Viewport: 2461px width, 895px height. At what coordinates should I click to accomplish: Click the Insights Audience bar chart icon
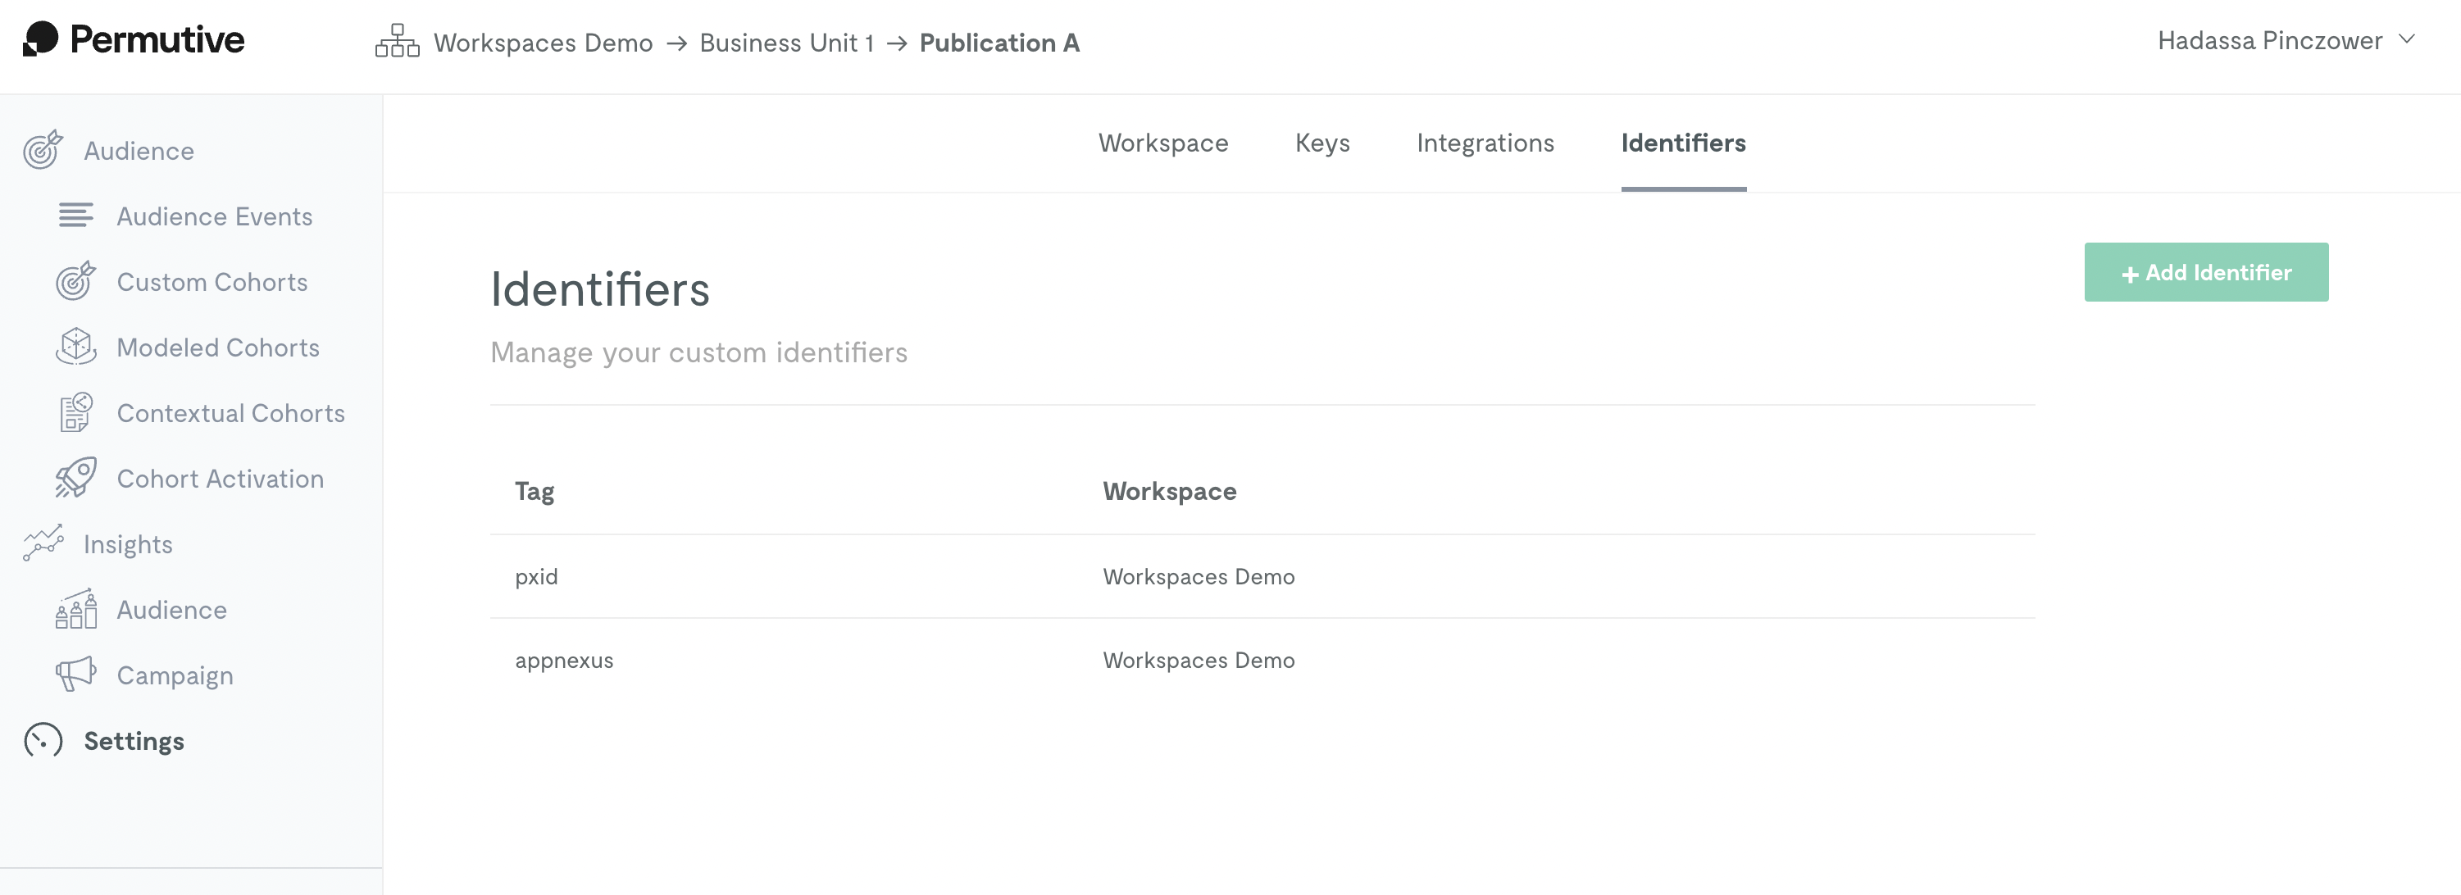click(75, 608)
